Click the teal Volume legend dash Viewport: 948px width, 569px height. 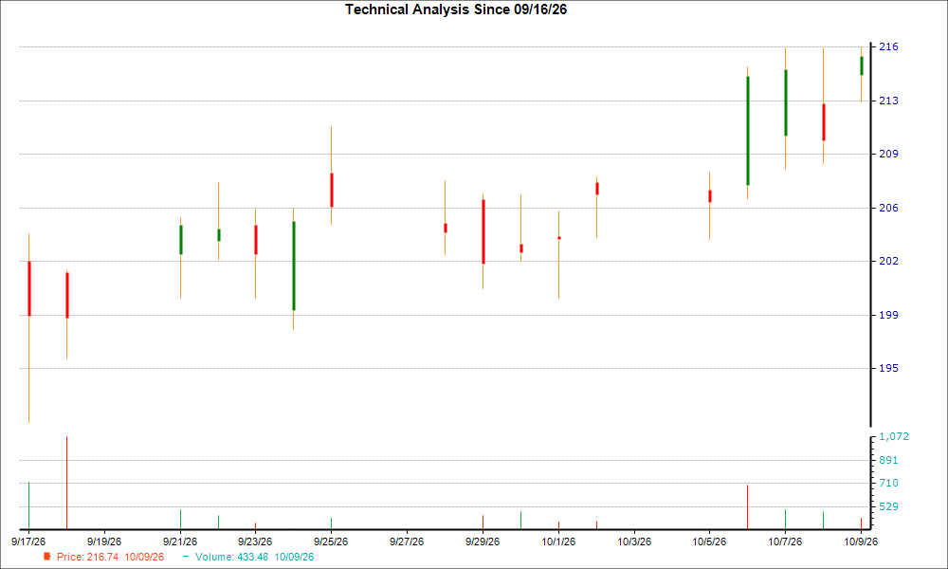186,557
